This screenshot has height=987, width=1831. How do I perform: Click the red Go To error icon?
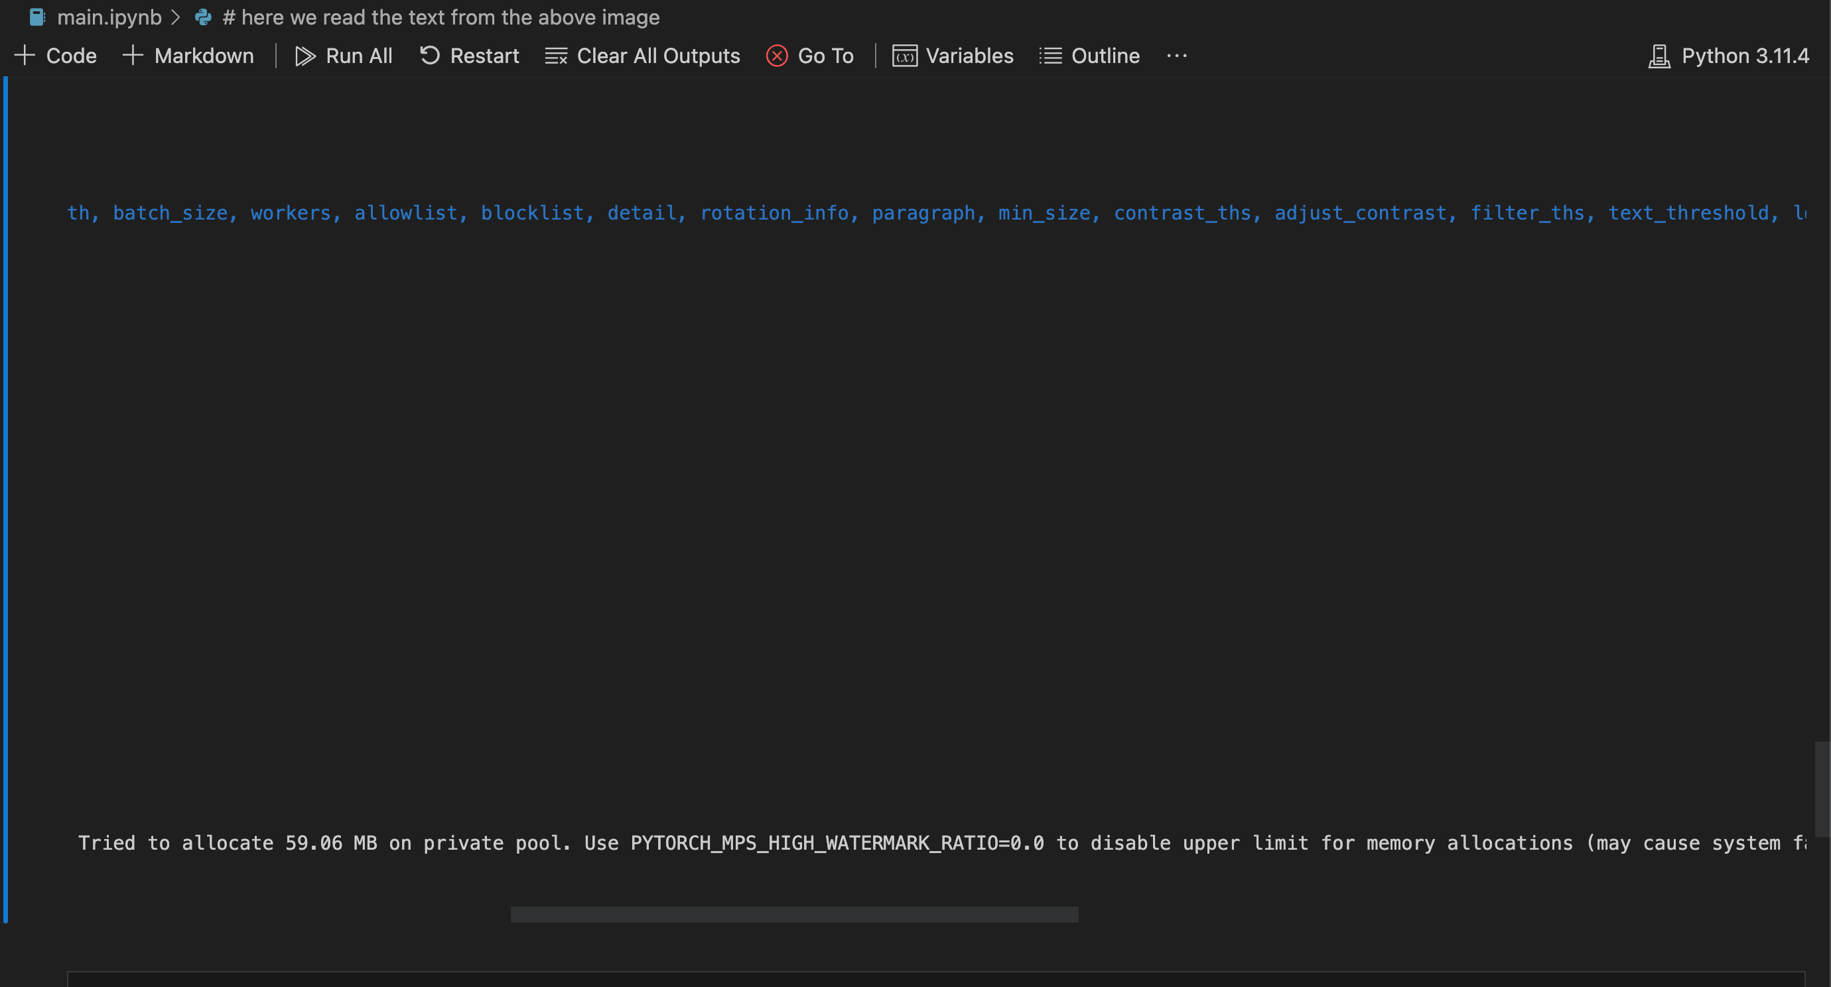point(776,56)
